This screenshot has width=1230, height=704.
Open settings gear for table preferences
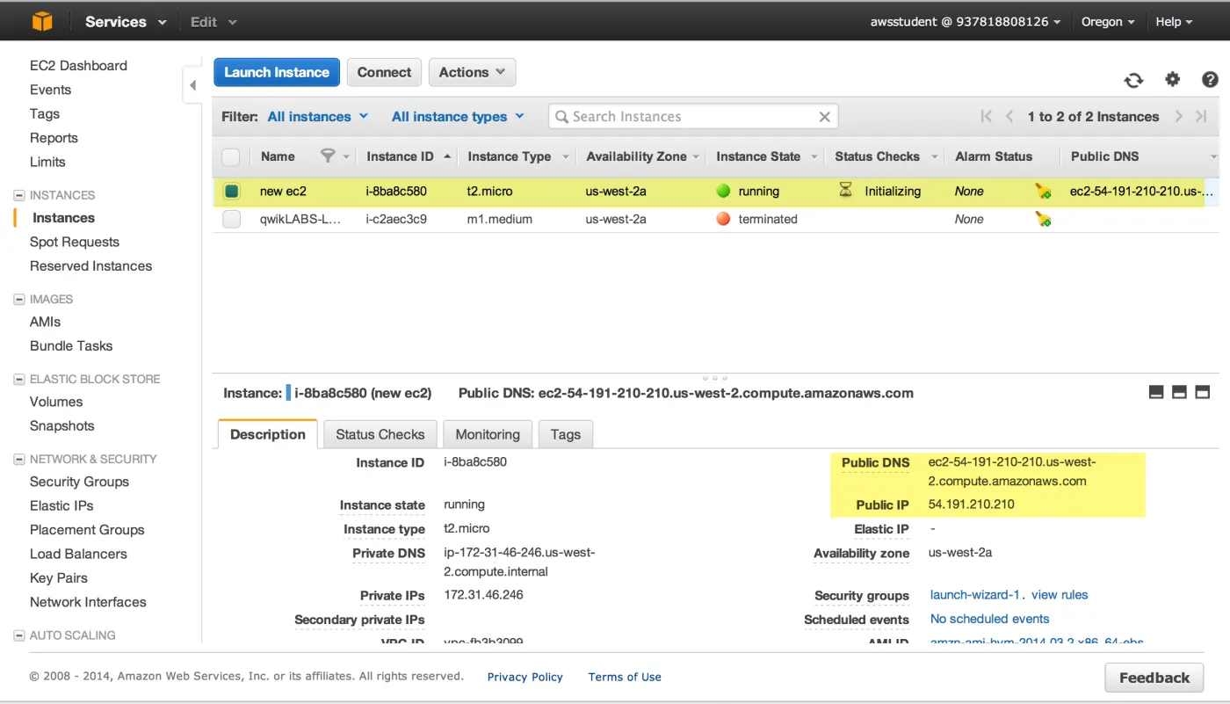[x=1172, y=79]
